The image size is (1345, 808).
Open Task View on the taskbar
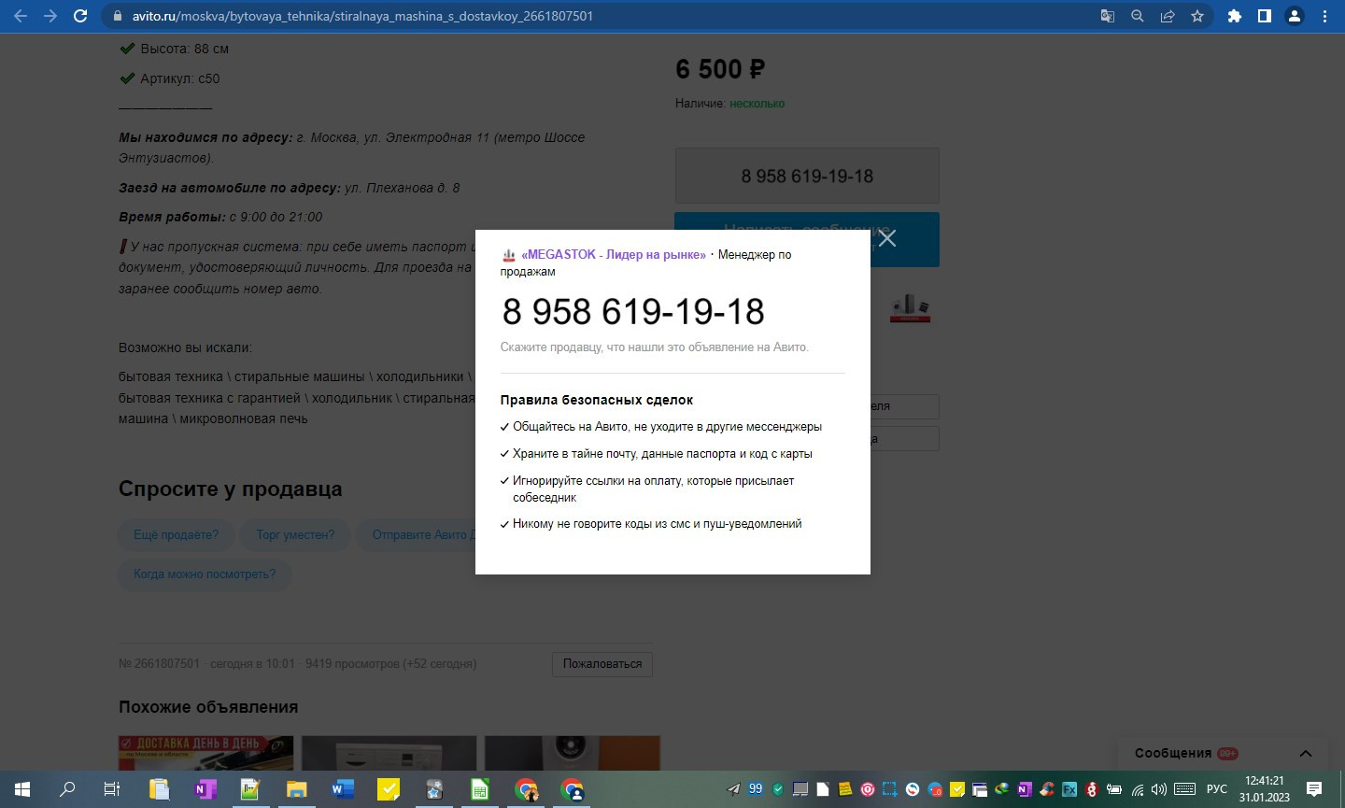pos(112,789)
